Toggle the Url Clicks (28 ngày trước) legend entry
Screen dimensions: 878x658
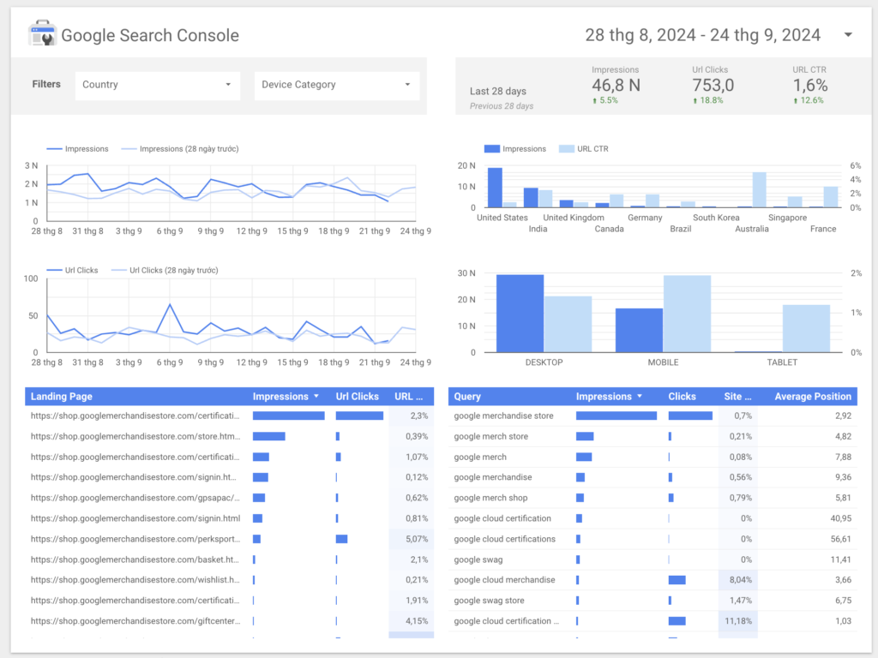[165, 270]
